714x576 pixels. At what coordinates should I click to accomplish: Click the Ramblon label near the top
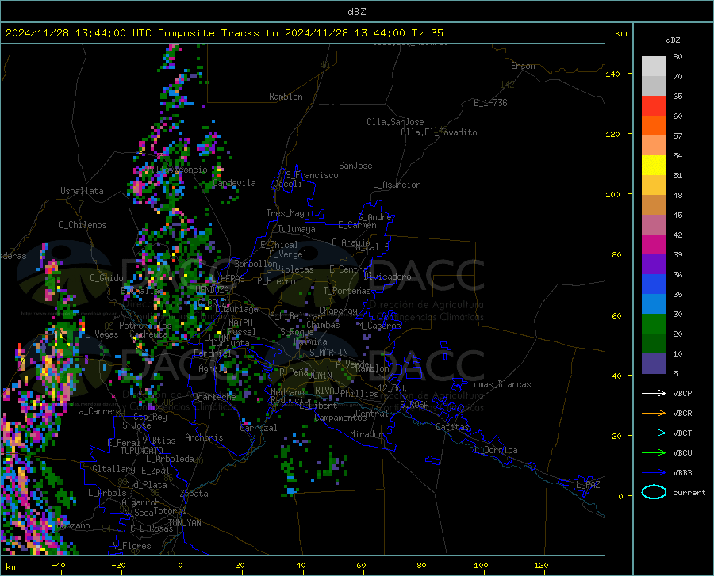286,97
